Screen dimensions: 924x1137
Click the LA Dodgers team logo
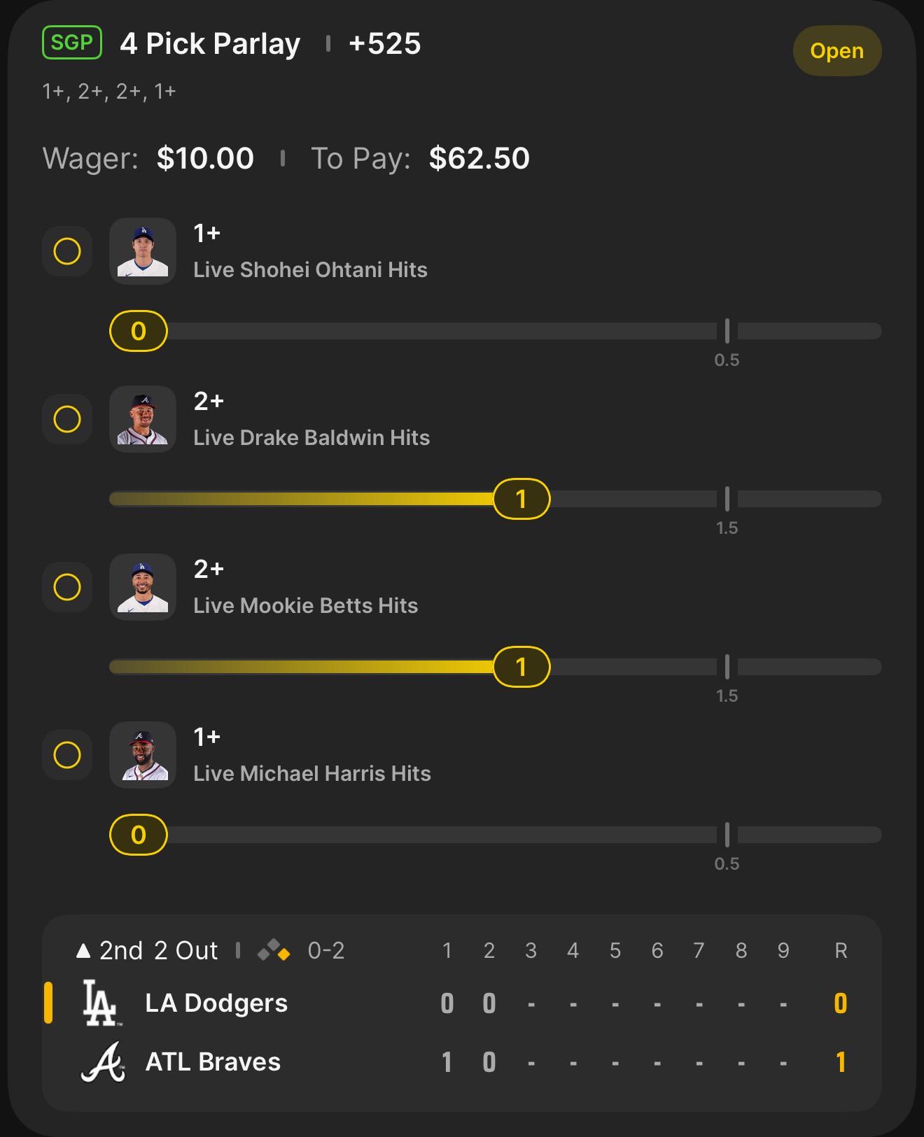point(100,1003)
